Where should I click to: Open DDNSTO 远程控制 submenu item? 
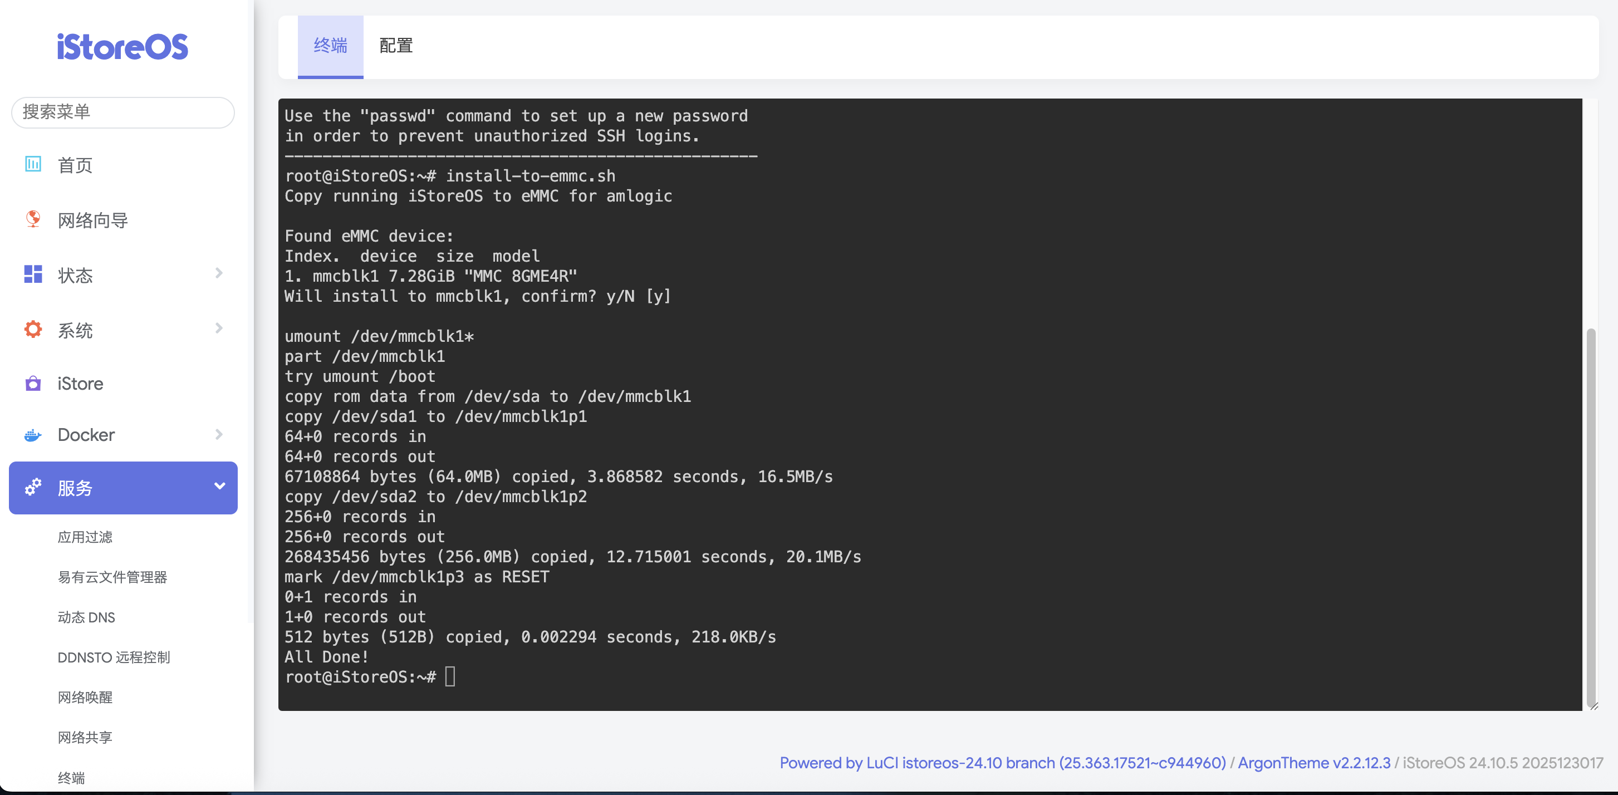[x=114, y=657]
